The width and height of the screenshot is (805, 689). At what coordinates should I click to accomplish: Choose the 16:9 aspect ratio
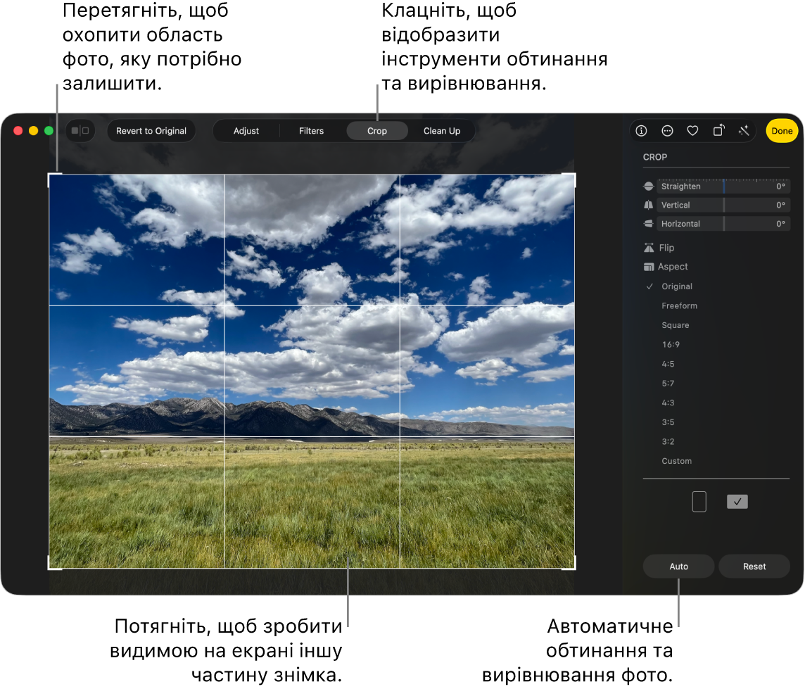point(671,345)
